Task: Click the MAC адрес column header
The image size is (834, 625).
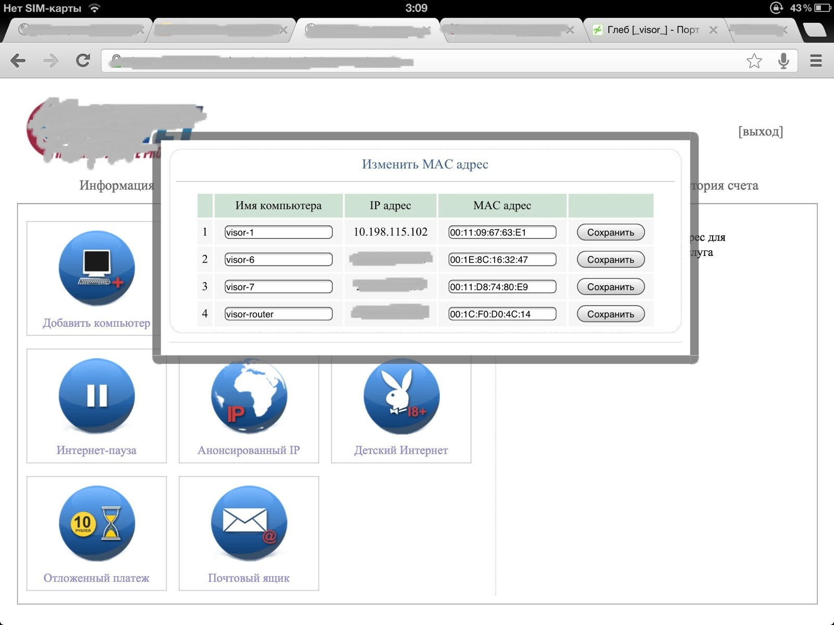Action: [x=502, y=205]
